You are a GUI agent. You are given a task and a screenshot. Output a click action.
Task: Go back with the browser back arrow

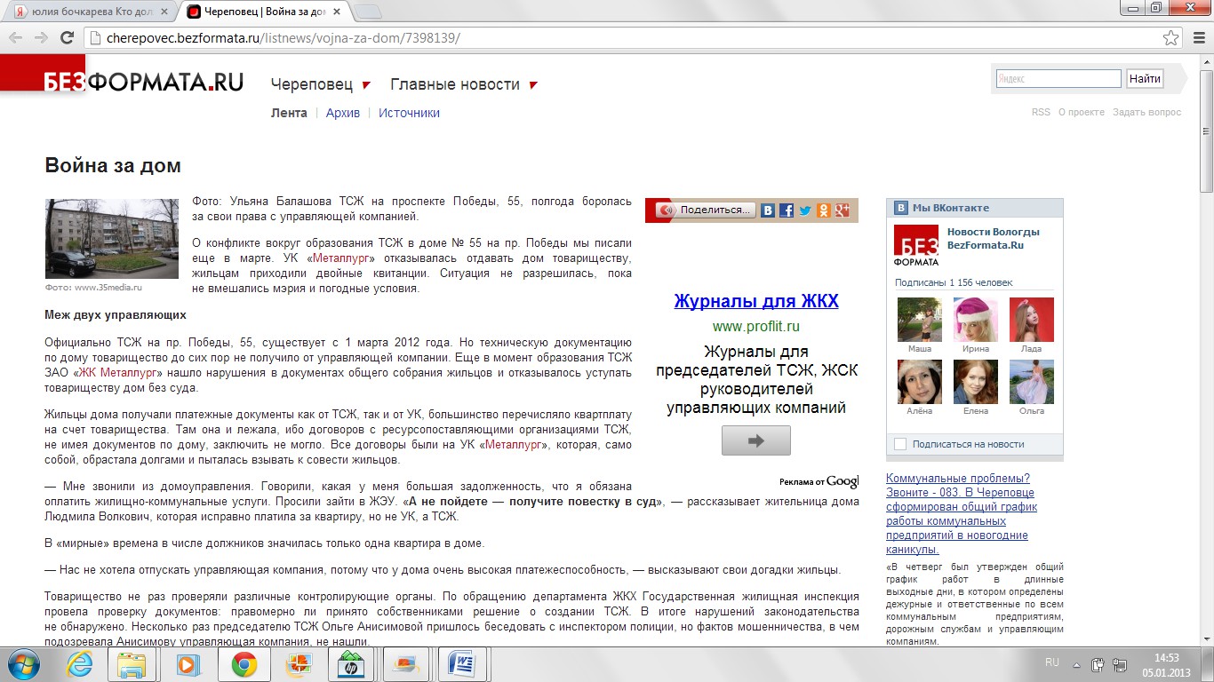click(16, 37)
